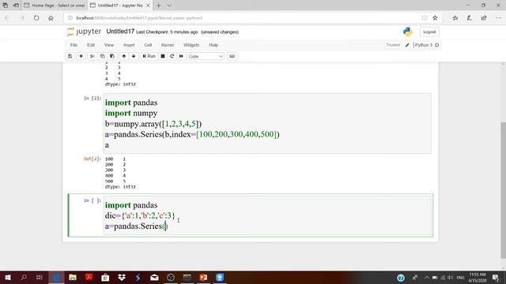Open the Help menu
Viewport: 506px width, 284px height.
click(213, 45)
